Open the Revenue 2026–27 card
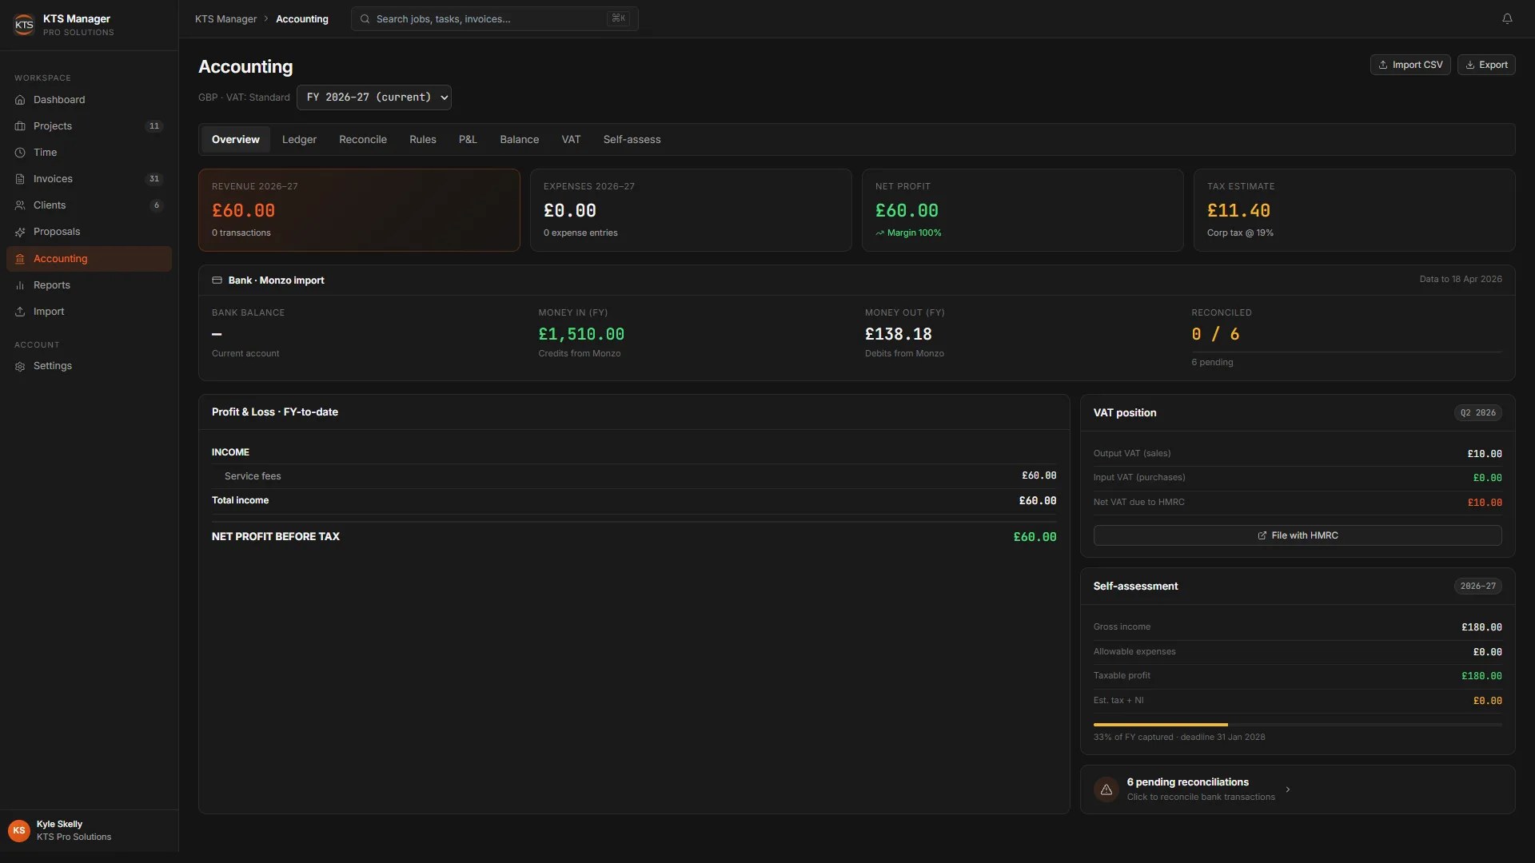The width and height of the screenshot is (1535, 863). pos(359,210)
